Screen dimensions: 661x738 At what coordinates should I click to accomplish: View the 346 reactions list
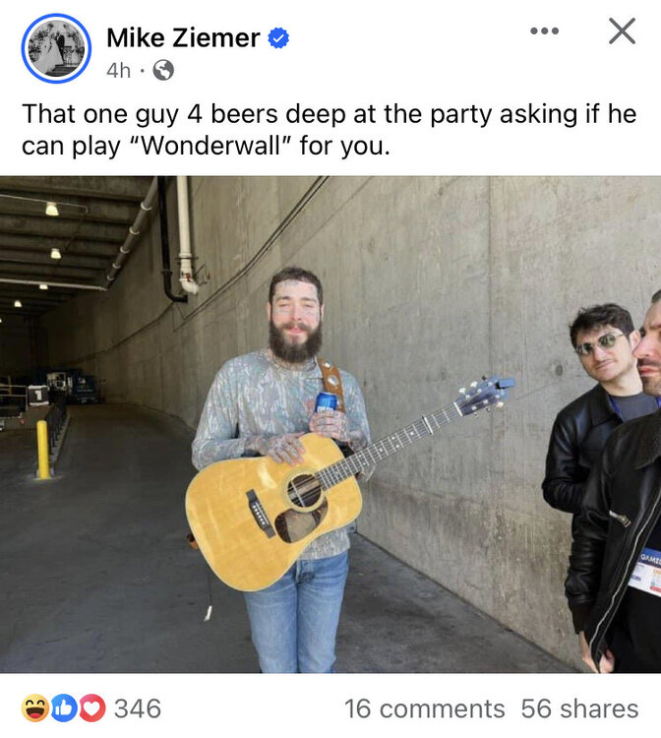point(138,708)
